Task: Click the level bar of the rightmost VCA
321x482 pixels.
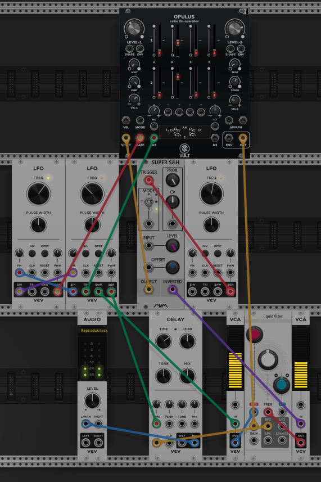Action: (x=301, y=358)
